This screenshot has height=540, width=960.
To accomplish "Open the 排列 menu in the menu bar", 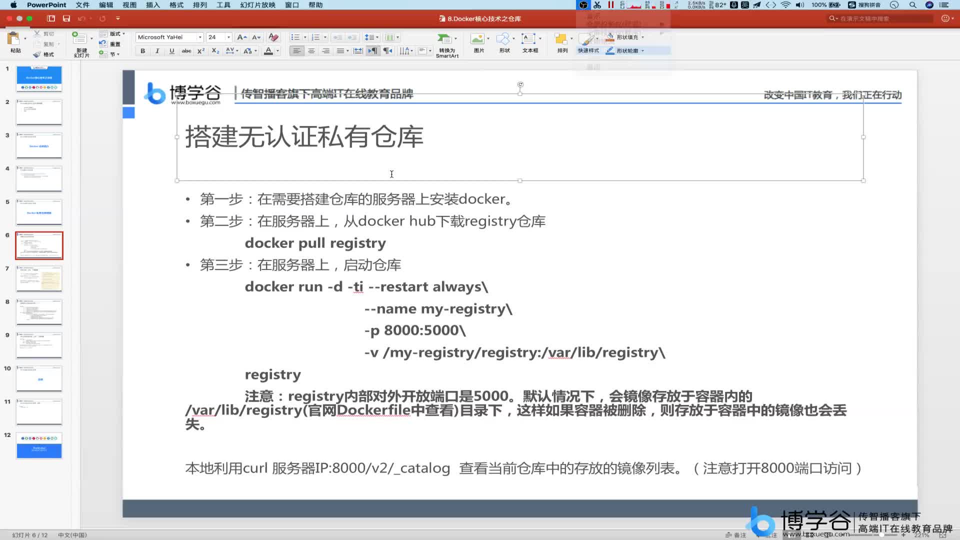I will coord(200,4).
